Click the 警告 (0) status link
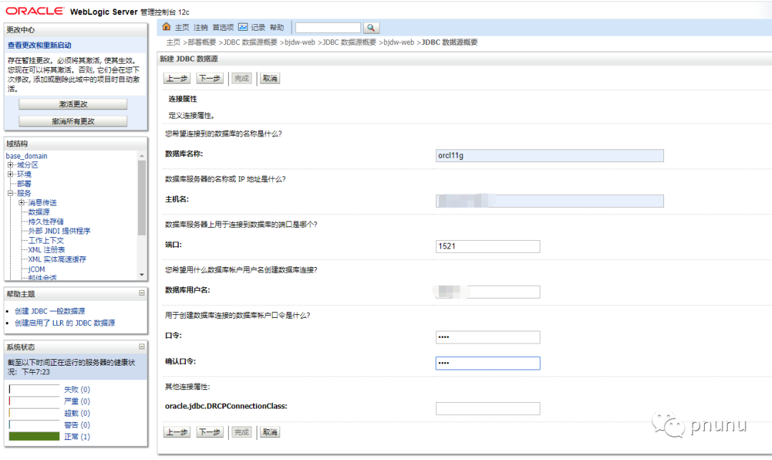The width and height of the screenshot is (772, 460). click(x=76, y=424)
